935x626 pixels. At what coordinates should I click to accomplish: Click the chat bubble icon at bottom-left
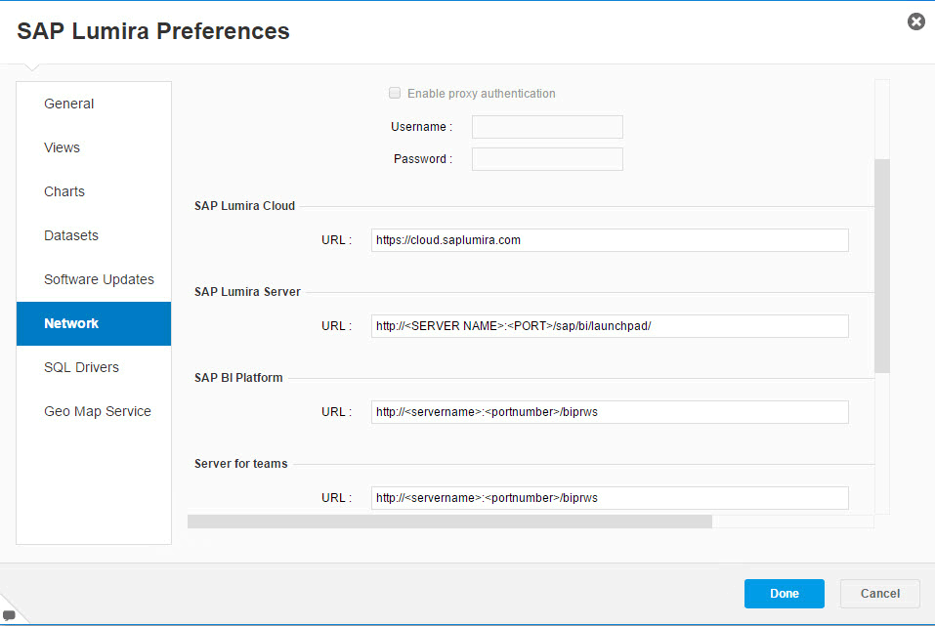pyautogui.click(x=9, y=616)
